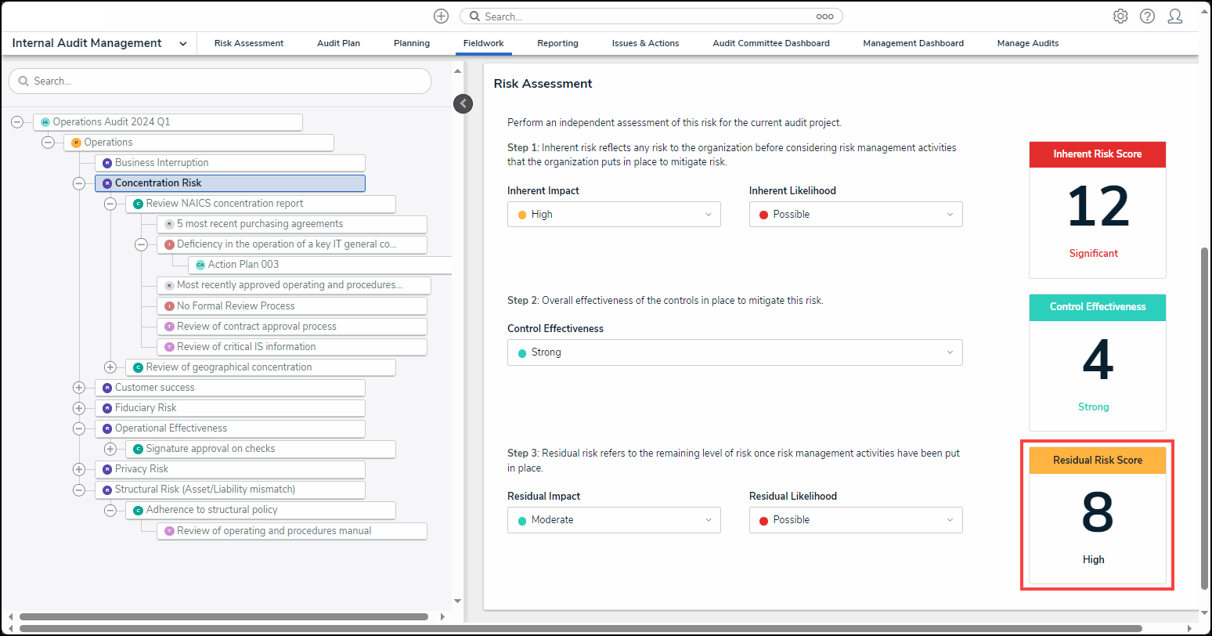Switch to the Issues & Actions tab
Viewport: 1212px width, 636px height.
pos(645,43)
